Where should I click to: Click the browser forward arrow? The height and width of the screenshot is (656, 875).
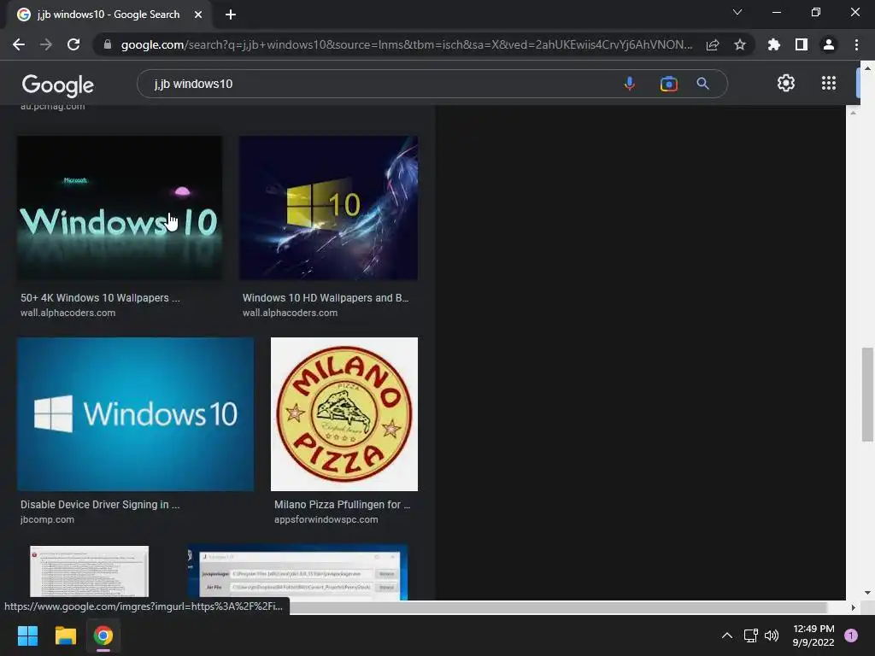coord(46,44)
